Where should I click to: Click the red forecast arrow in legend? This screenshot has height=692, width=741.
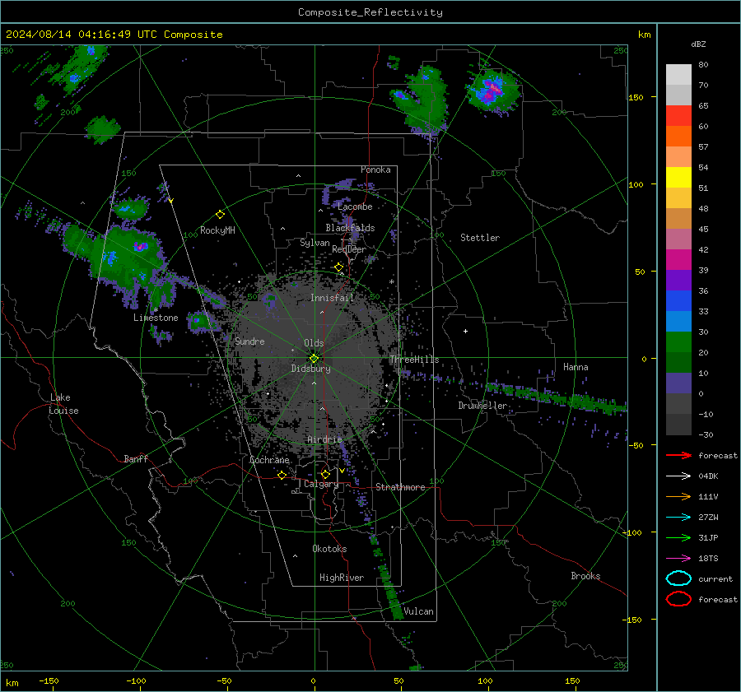(x=678, y=455)
